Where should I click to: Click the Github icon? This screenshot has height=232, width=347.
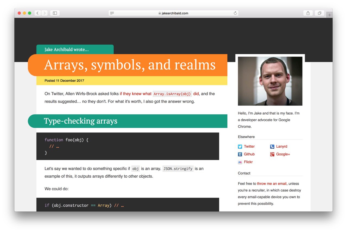point(240,154)
